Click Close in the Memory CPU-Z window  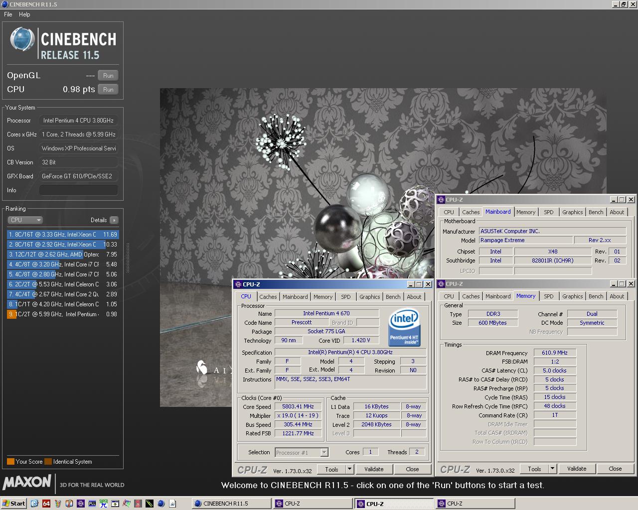click(615, 469)
